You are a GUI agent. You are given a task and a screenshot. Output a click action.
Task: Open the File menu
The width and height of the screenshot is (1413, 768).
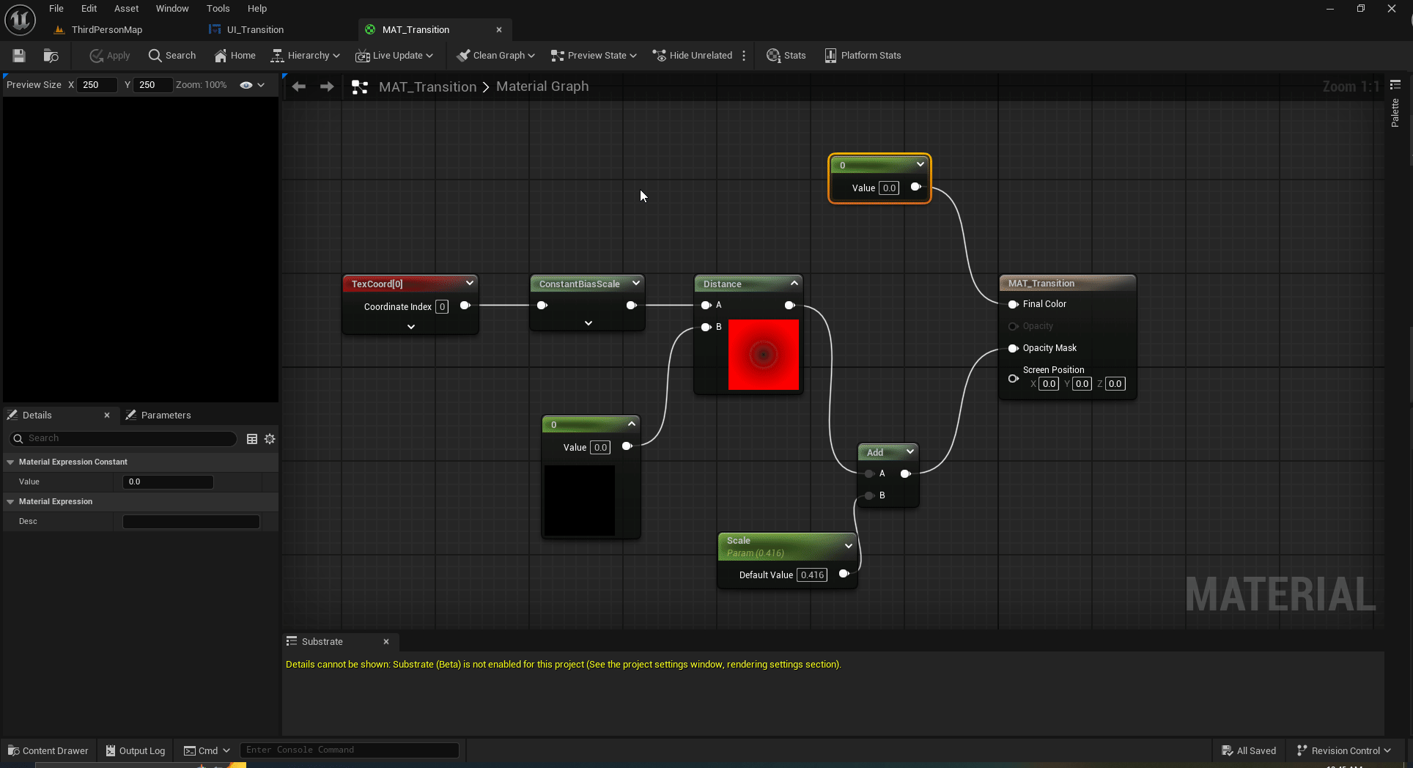point(56,9)
